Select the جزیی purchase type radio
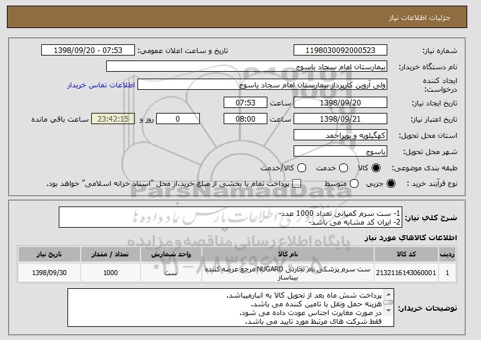This screenshot has width=481, height=340. point(391,183)
